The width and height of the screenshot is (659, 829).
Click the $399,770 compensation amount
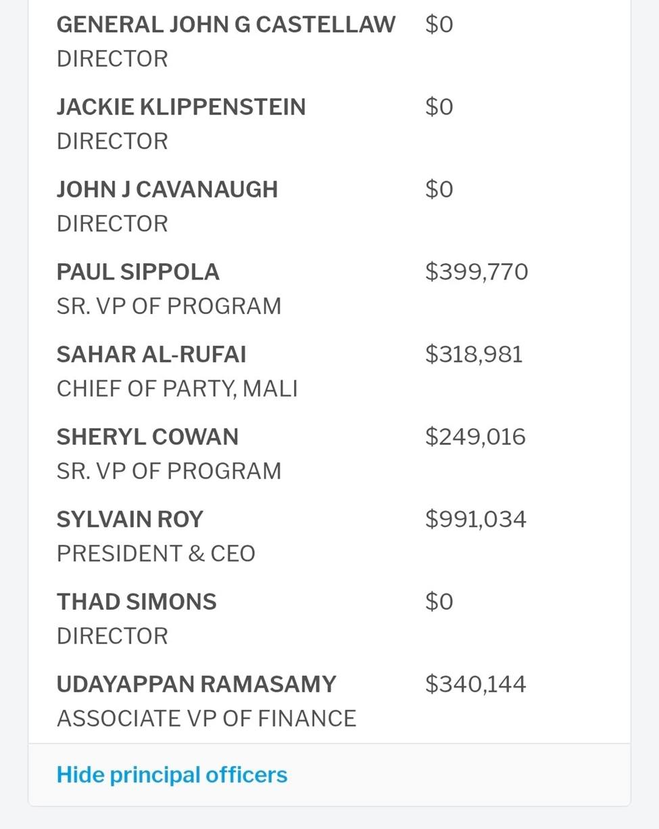click(x=477, y=272)
